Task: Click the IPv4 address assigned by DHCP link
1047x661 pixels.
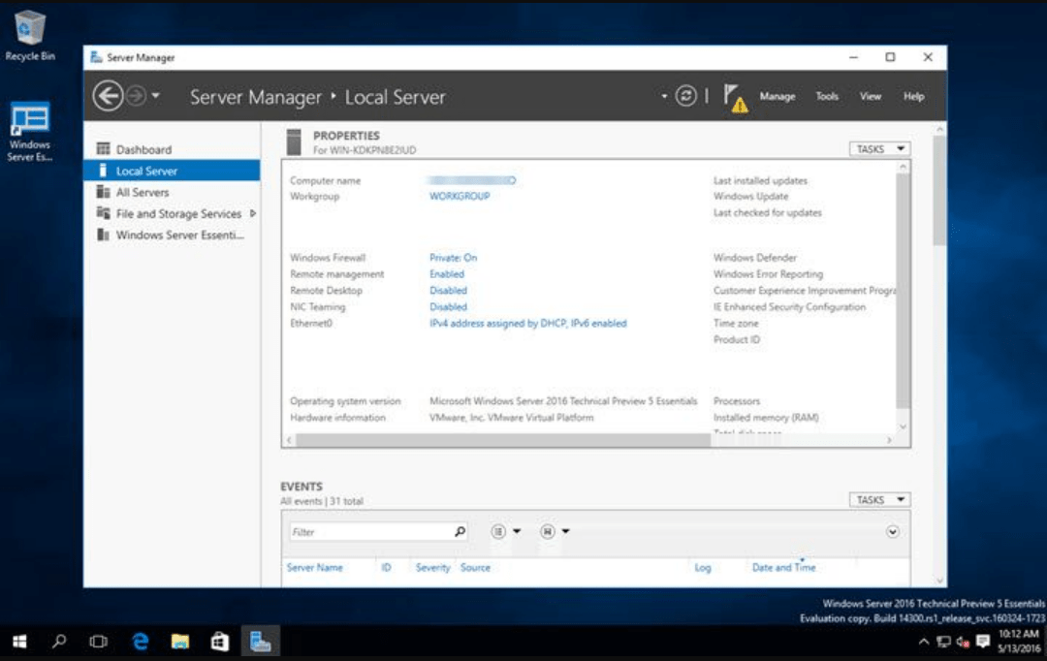Action: (527, 323)
